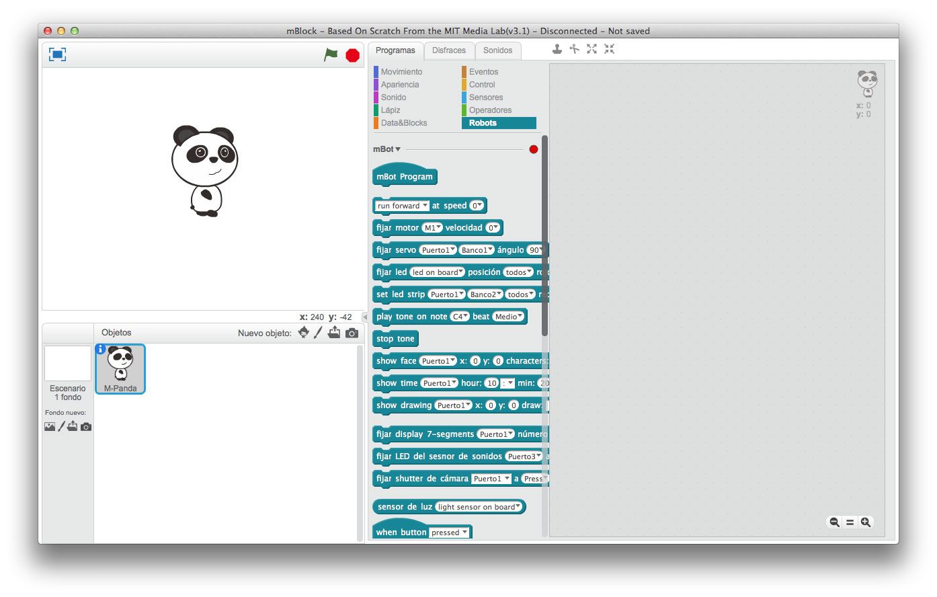Click the stop tone block
The height and width of the screenshot is (597, 937).
[395, 339]
